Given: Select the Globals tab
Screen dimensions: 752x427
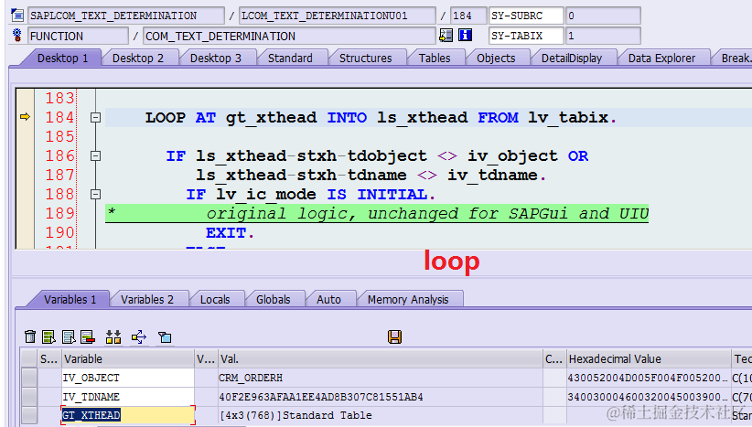Looking at the screenshot, I should (274, 300).
